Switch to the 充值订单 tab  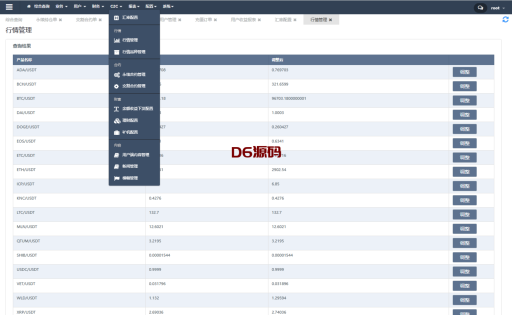(x=203, y=20)
